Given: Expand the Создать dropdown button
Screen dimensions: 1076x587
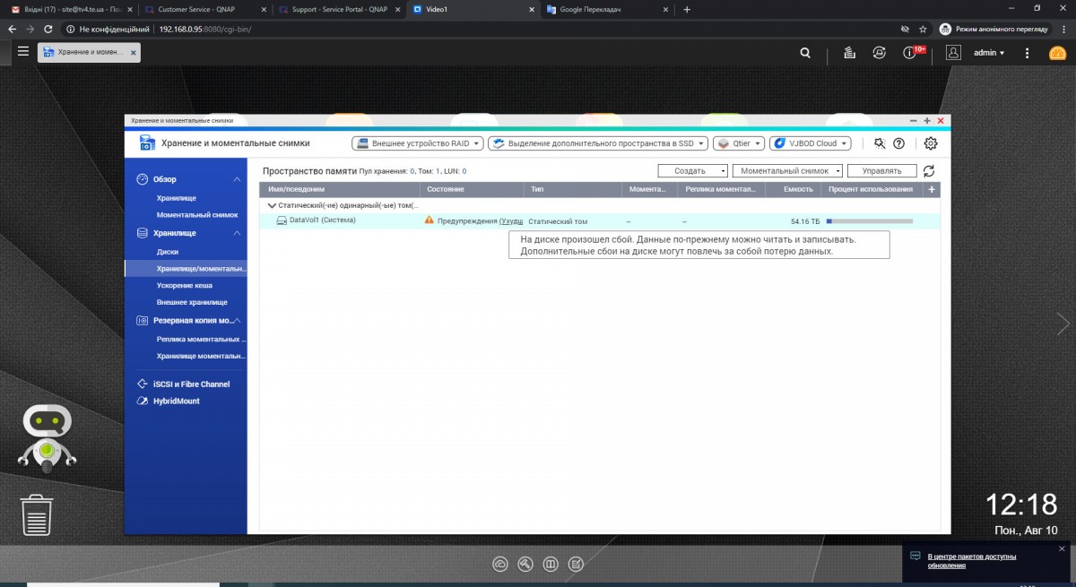Looking at the screenshot, I should (x=693, y=171).
